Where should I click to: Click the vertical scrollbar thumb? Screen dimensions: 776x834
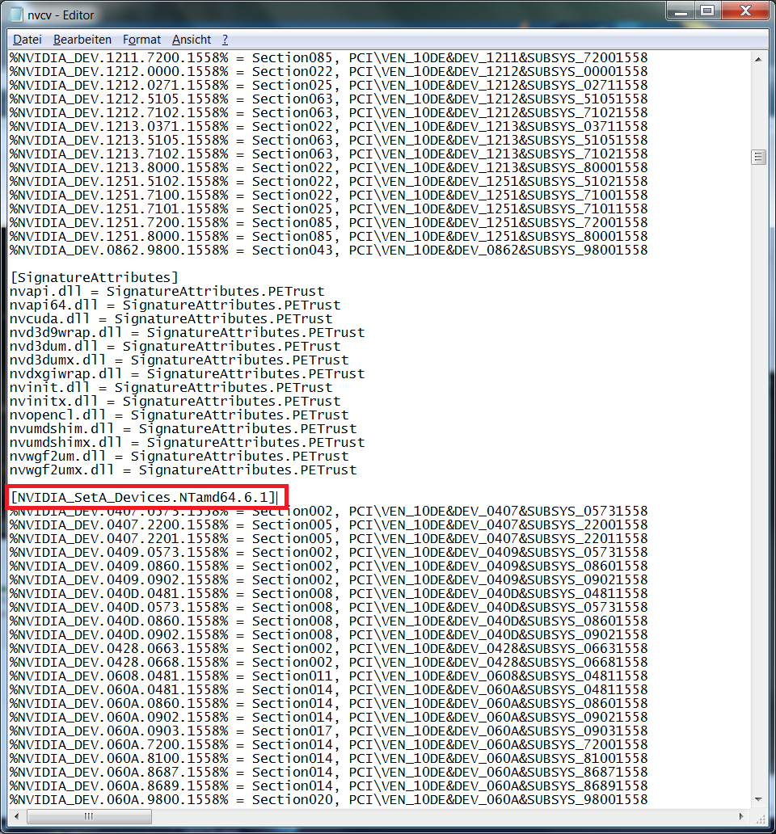coord(758,157)
